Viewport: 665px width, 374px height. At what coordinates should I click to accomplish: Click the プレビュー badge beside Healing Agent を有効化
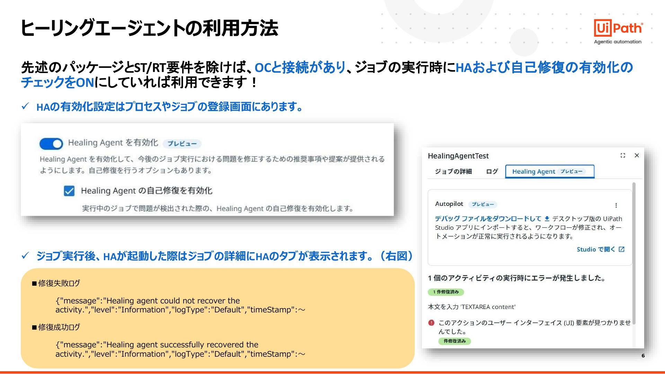(x=182, y=144)
